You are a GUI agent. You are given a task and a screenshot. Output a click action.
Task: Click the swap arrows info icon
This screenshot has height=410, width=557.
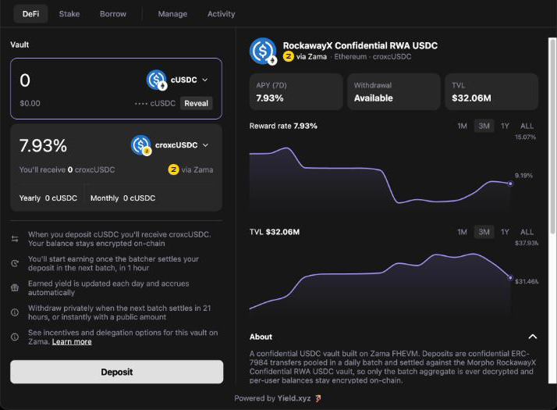pos(15,239)
